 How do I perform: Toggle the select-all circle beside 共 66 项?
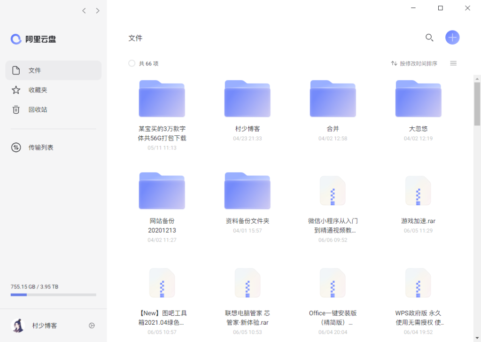(132, 63)
